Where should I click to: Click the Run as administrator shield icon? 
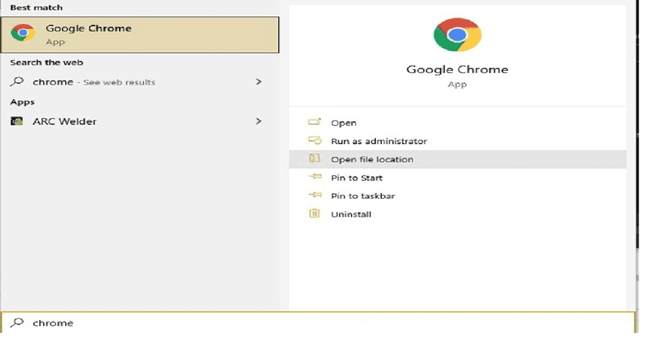[315, 140]
